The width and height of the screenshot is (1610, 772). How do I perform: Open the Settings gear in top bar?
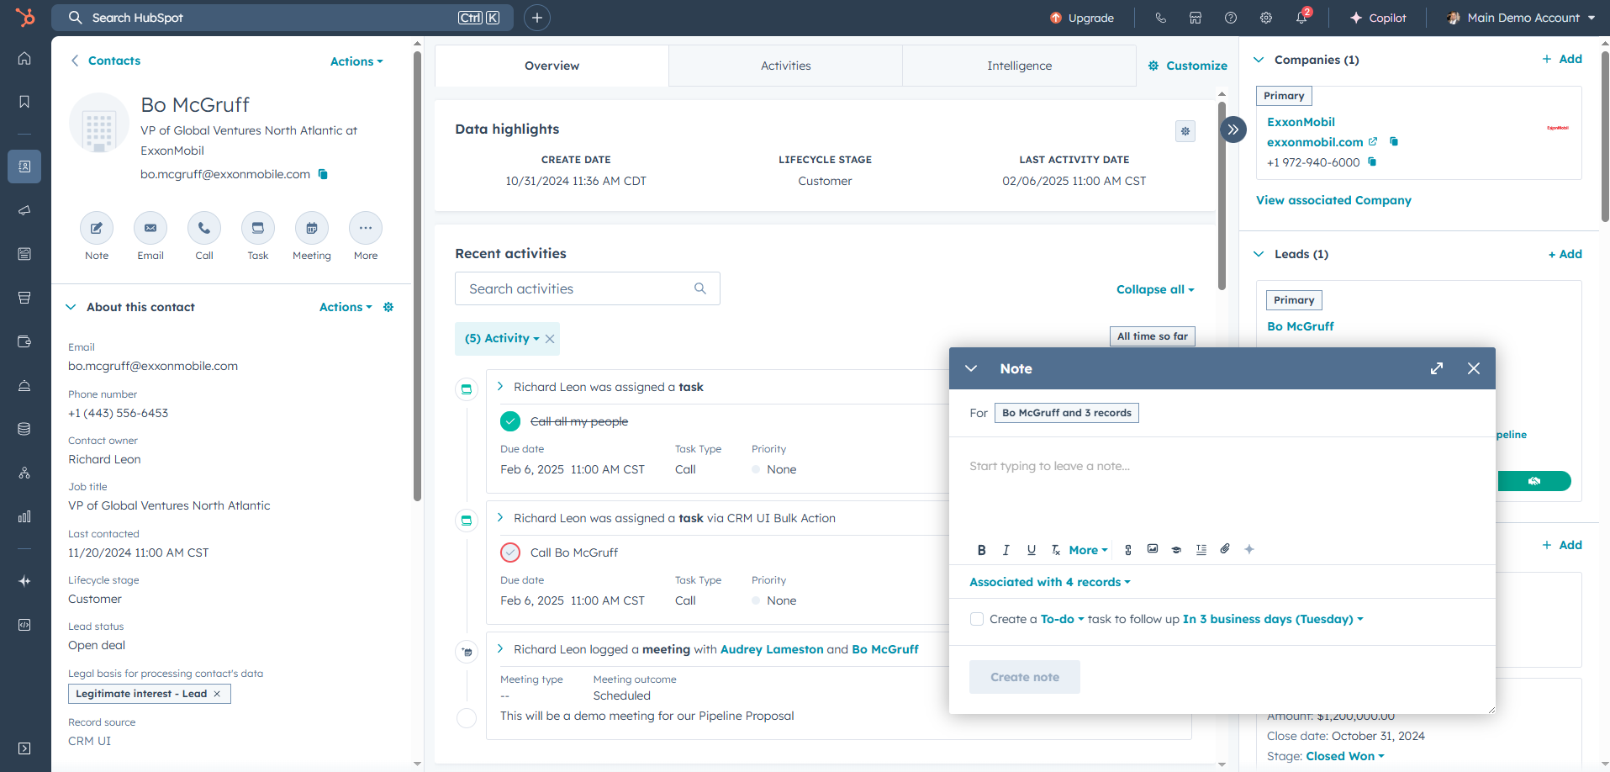[x=1266, y=18]
